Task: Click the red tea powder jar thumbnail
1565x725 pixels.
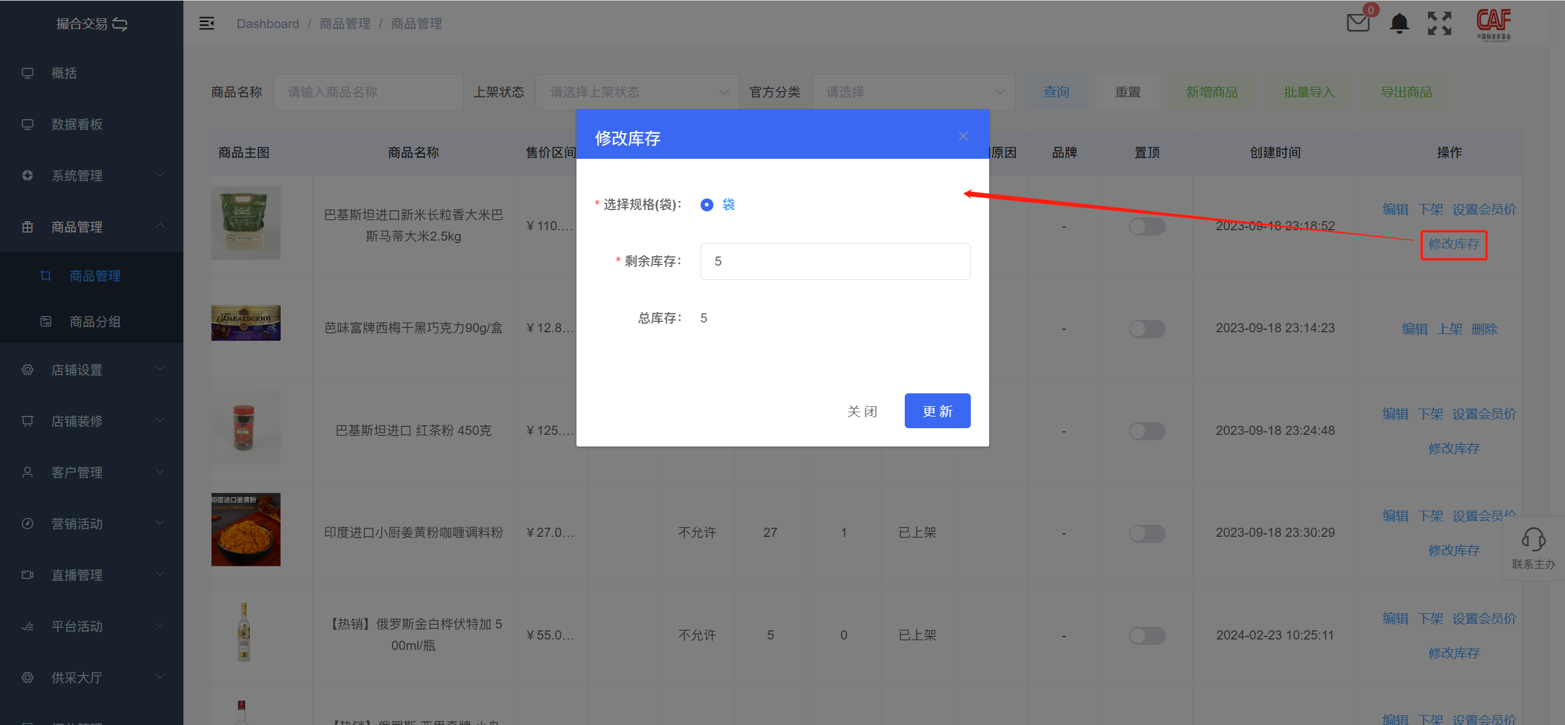Action: click(x=246, y=428)
